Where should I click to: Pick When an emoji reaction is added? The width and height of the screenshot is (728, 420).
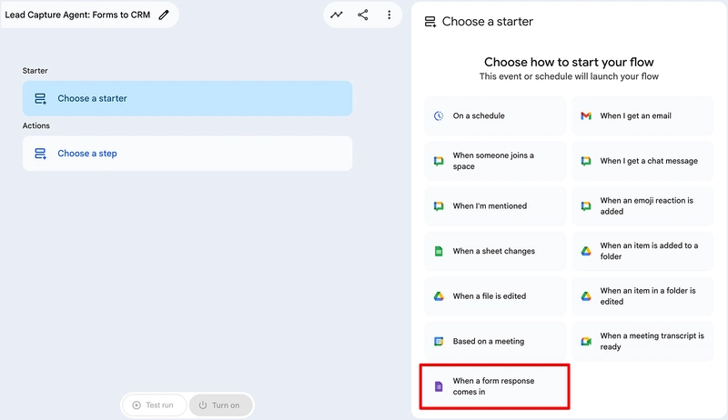click(x=642, y=206)
